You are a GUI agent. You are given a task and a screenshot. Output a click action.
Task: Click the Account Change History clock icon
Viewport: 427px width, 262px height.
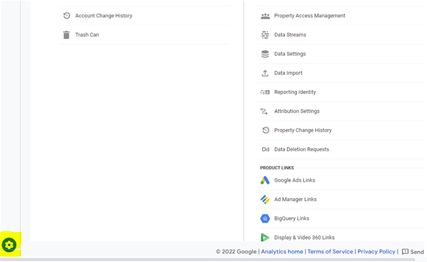coord(67,16)
